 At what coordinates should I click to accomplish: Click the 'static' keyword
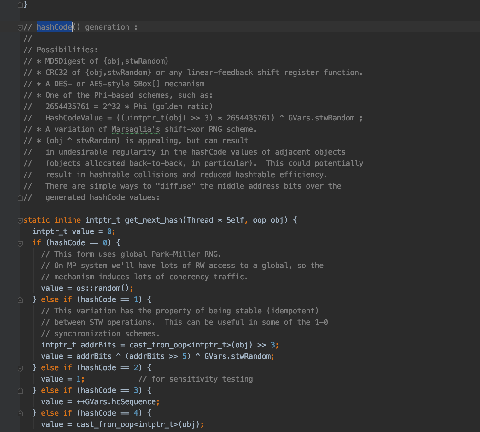pos(37,220)
